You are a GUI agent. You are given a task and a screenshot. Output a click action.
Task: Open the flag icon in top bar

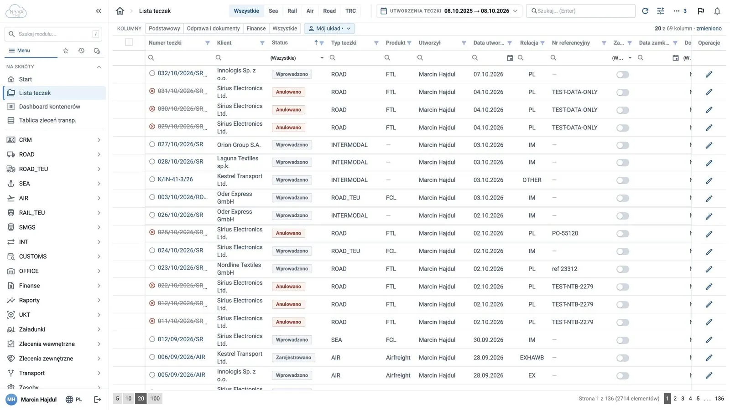(701, 11)
